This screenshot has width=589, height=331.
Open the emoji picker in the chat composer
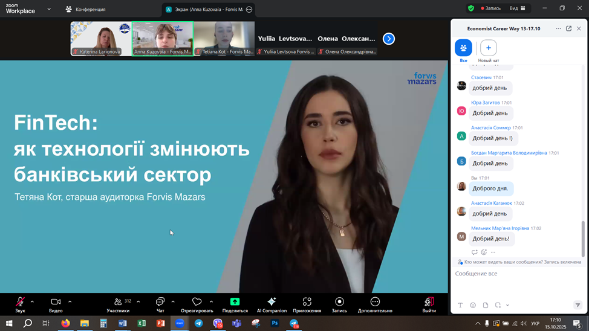click(x=473, y=306)
